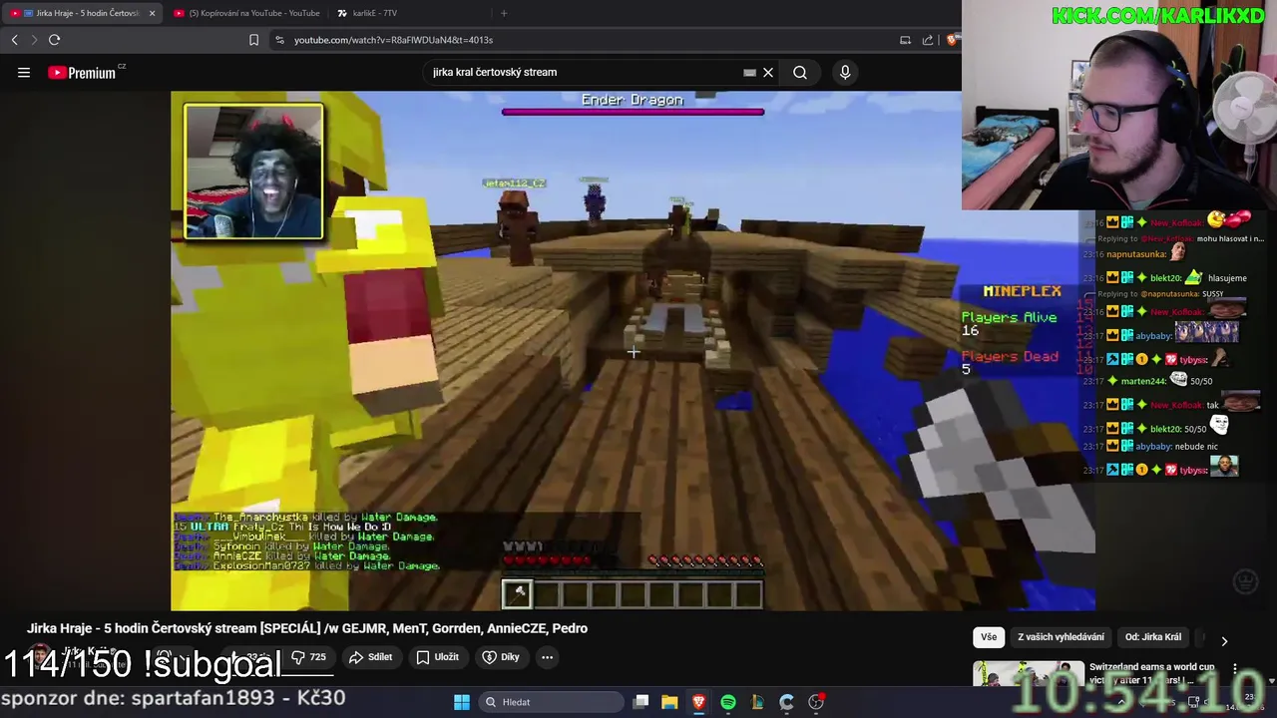Switch to Kopírování na YouTube tab
The height and width of the screenshot is (718, 1277).
(246, 13)
